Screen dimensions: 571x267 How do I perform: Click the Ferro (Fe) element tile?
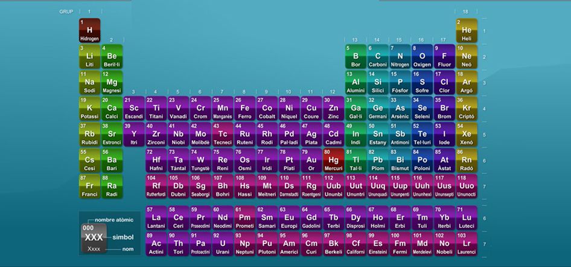click(244, 109)
